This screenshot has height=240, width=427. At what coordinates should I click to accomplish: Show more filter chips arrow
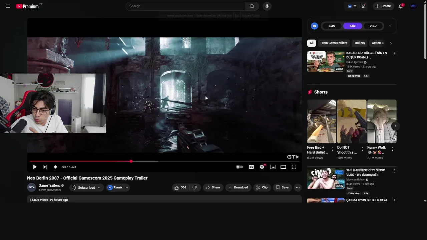[391, 43]
